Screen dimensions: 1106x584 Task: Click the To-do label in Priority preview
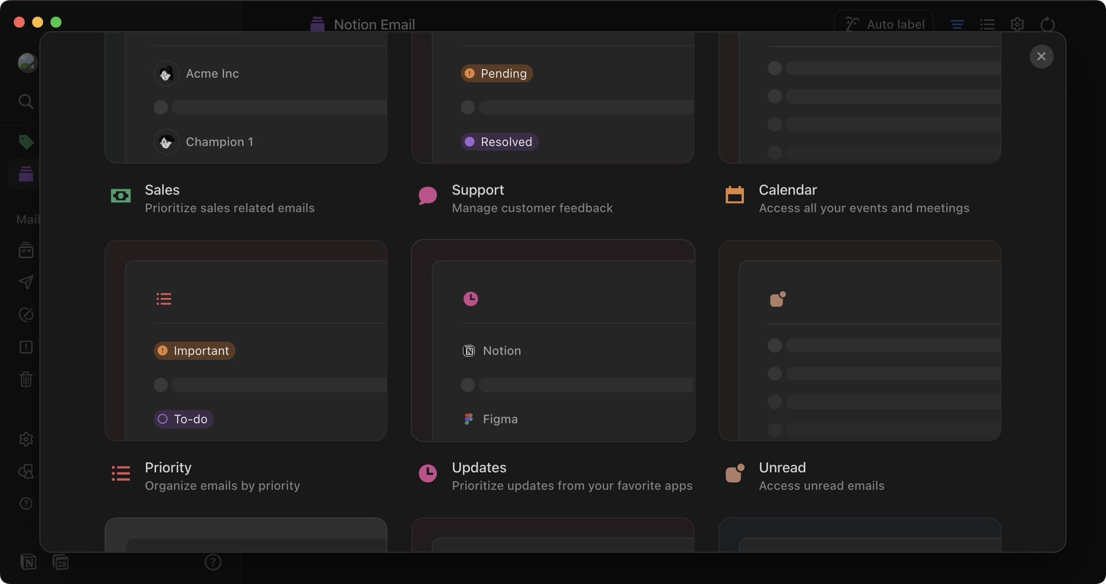184,419
